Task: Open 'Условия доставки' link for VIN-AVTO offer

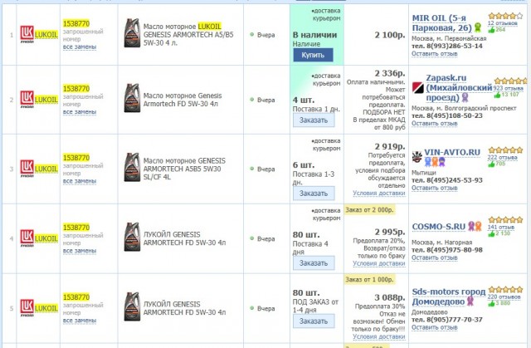Action: pos(379,193)
